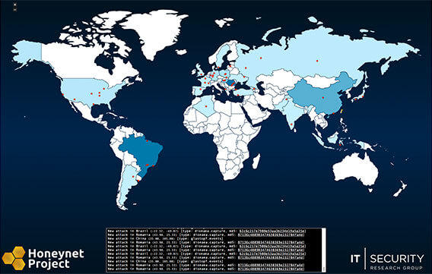Click Australia on the world map
432x274 pixels.
click(x=355, y=170)
